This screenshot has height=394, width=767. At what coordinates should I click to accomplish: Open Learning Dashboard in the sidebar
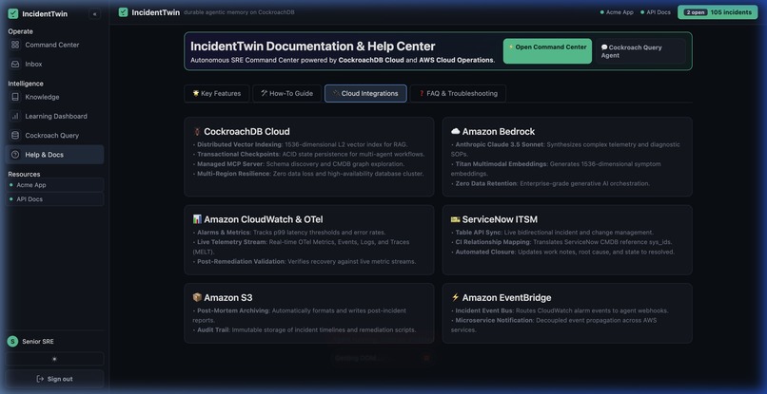click(54, 116)
